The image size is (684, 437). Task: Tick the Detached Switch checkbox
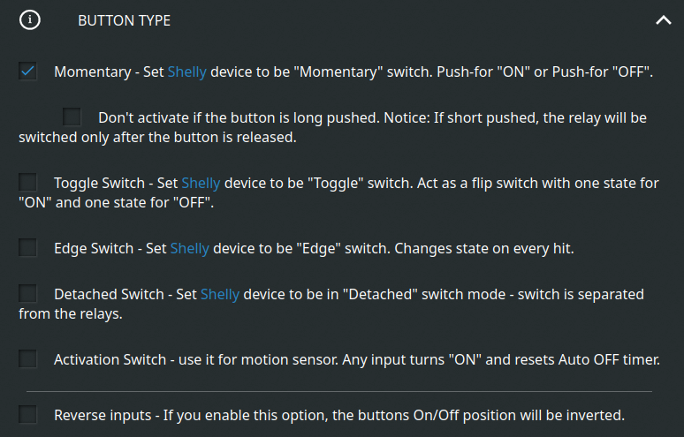coord(27,293)
